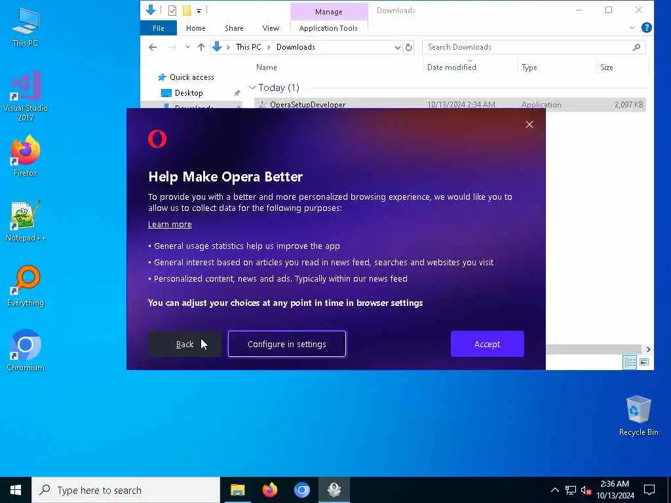Open Customize Quick Access Toolbar dropdown
This screenshot has height=503, width=671.
[199, 10]
